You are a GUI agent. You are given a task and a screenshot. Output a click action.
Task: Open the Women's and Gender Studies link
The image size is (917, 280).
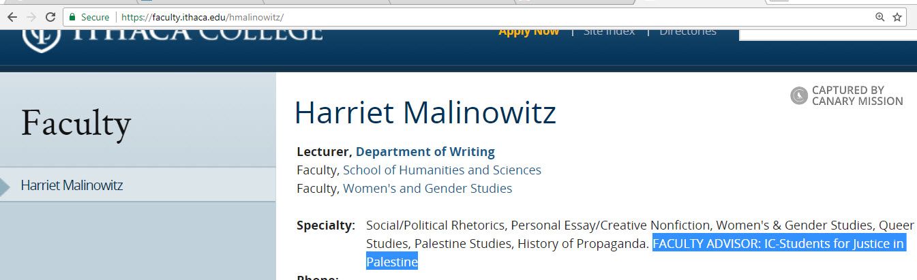tap(427, 189)
